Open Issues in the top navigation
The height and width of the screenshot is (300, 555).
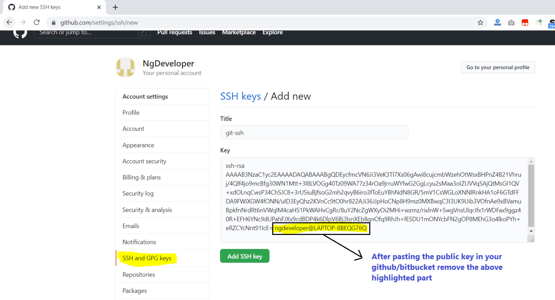(x=207, y=32)
